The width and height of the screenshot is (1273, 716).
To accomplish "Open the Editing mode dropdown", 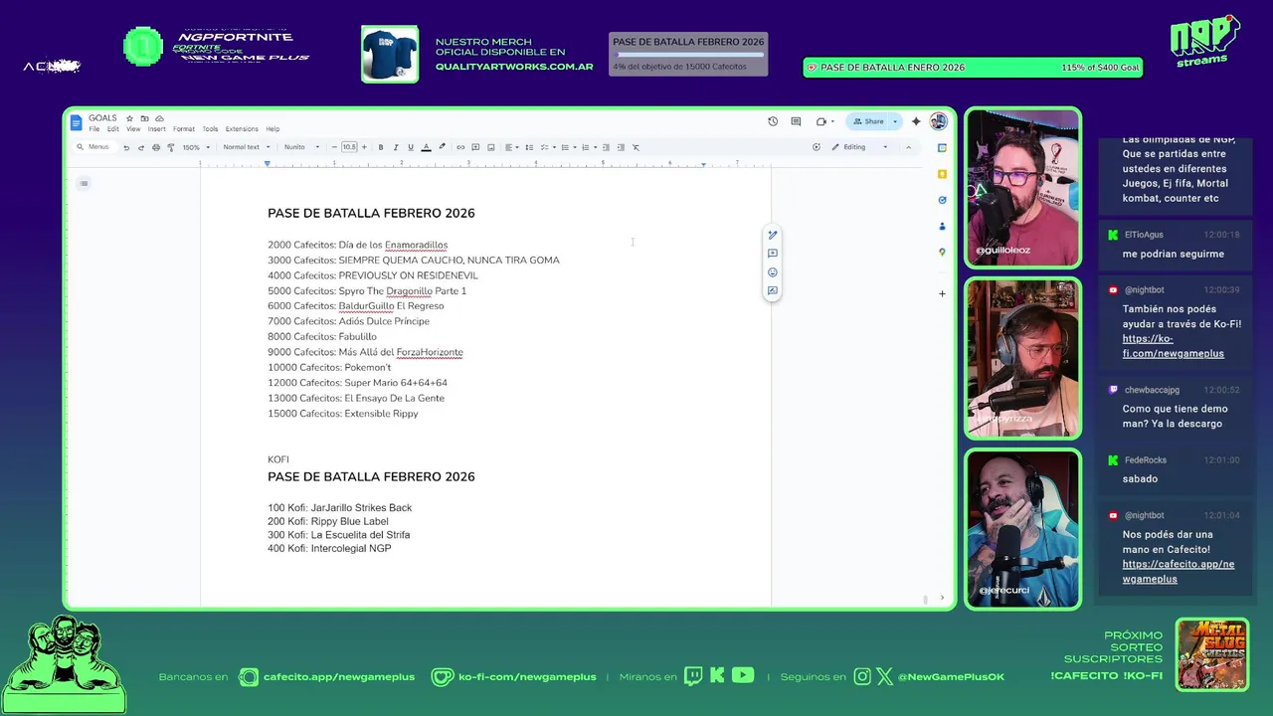I will point(860,147).
